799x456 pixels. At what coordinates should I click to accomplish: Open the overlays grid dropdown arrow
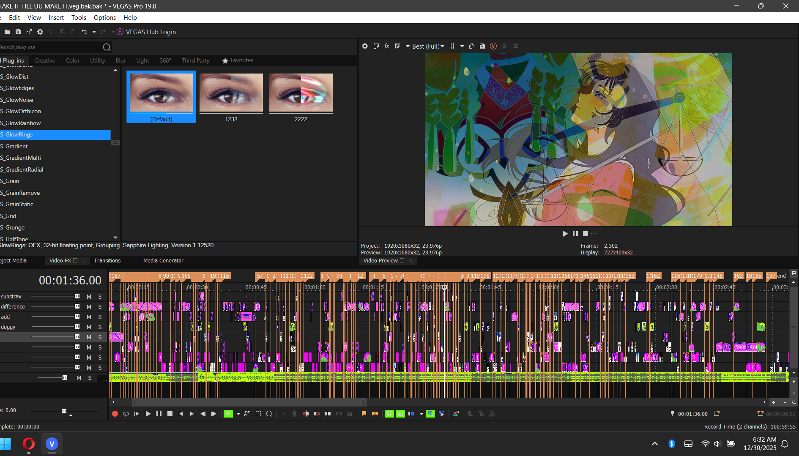462,46
